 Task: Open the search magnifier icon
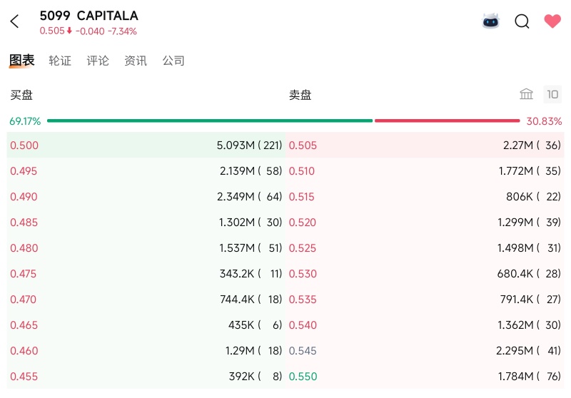click(x=522, y=21)
